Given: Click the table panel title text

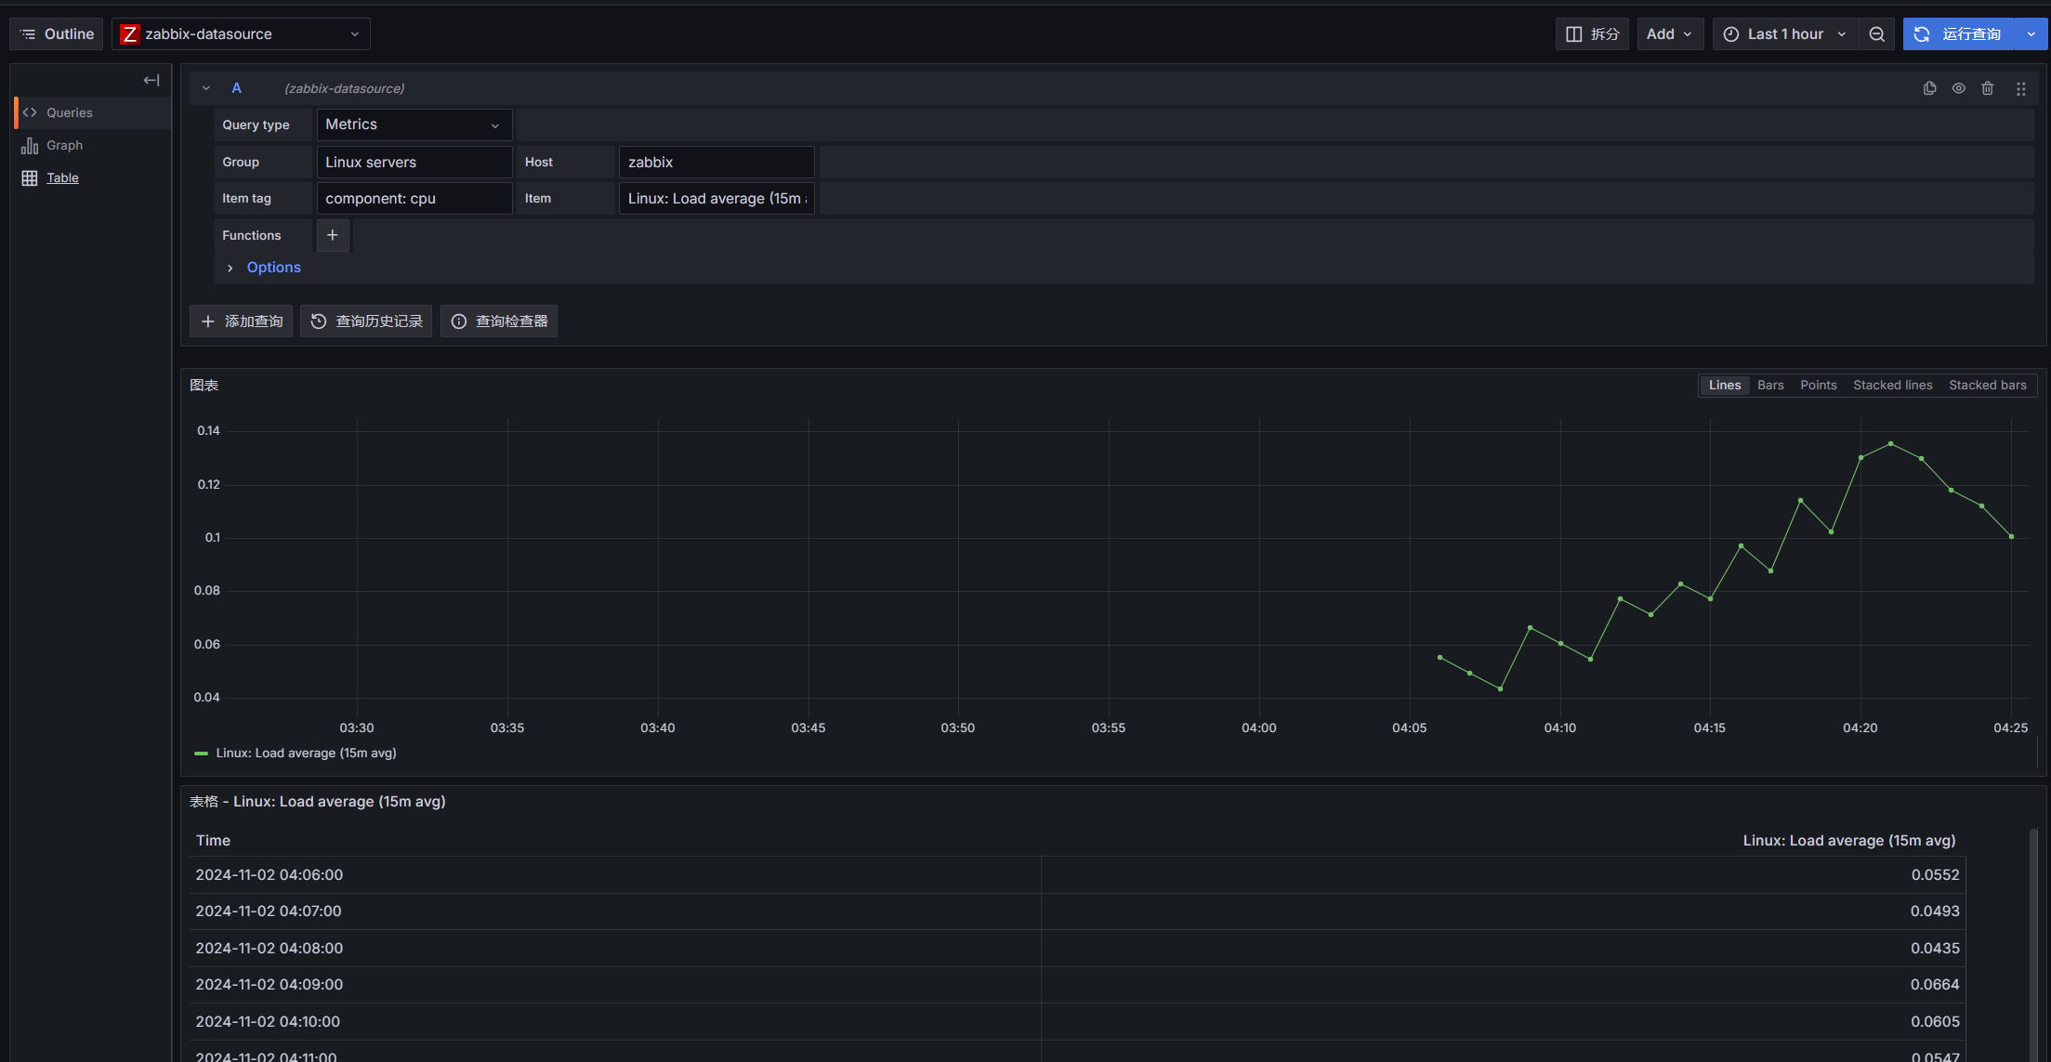Looking at the screenshot, I should [318, 802].
